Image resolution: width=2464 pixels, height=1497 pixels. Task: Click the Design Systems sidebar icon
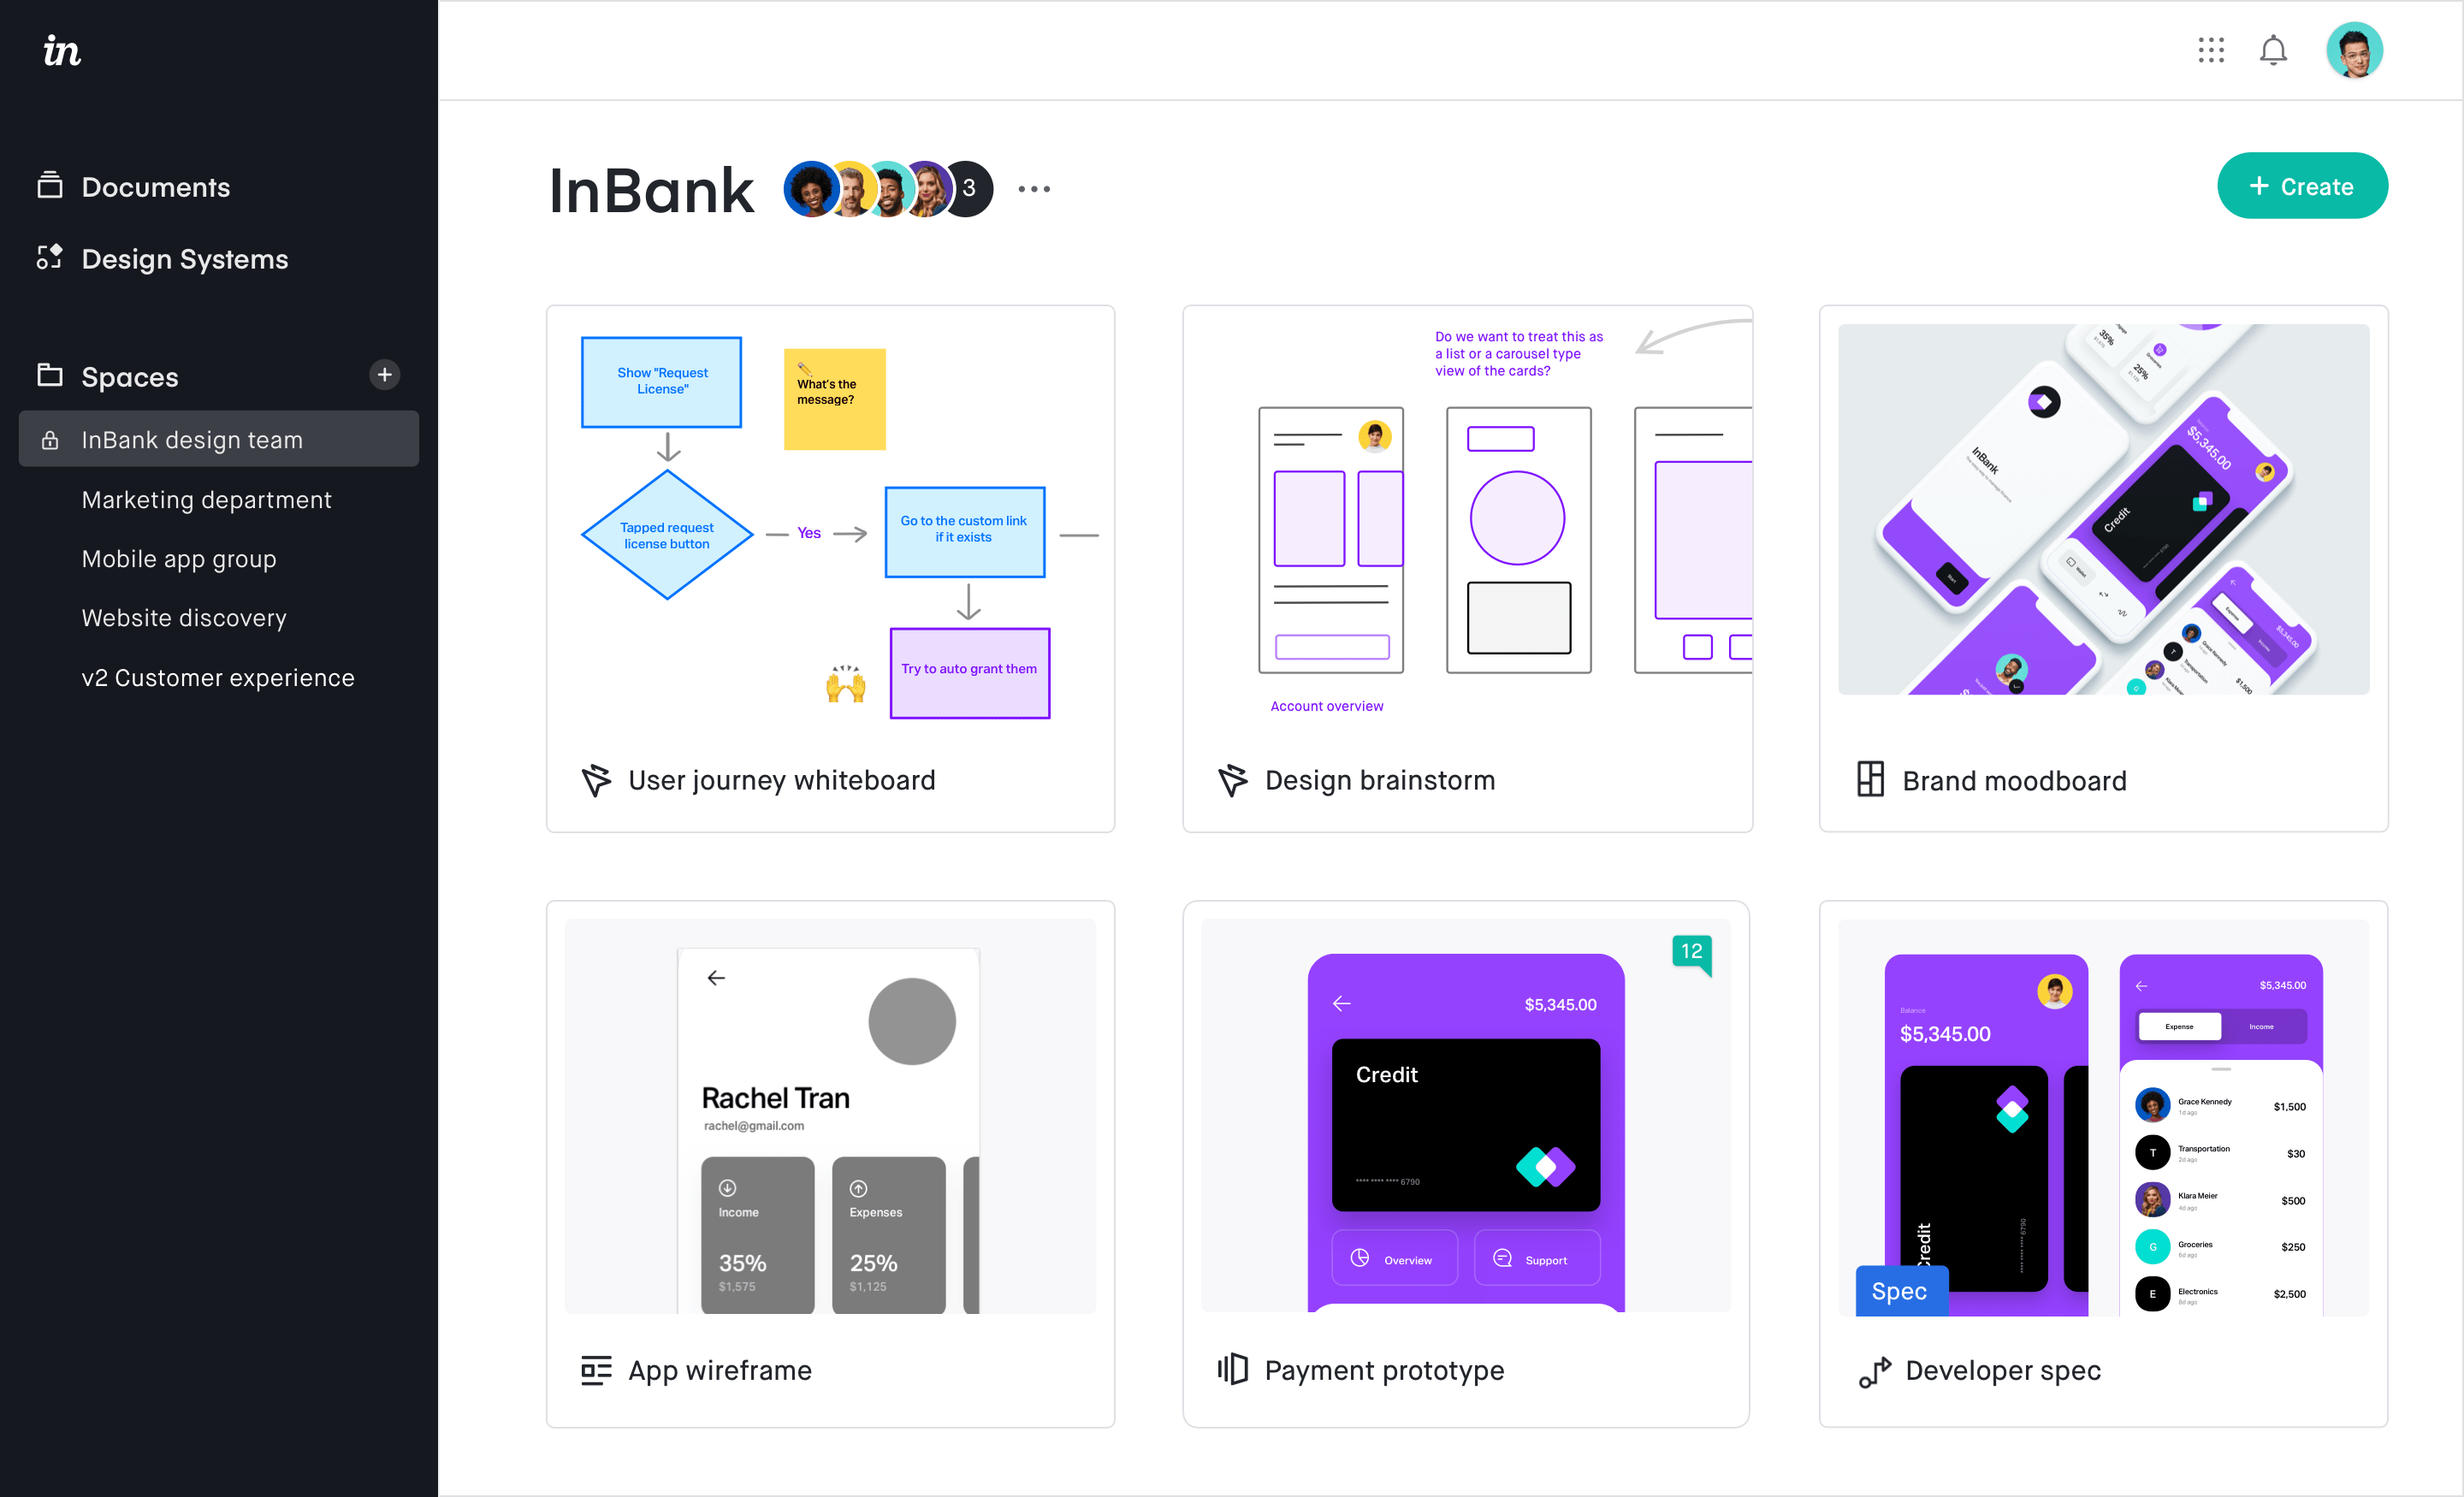48,257
